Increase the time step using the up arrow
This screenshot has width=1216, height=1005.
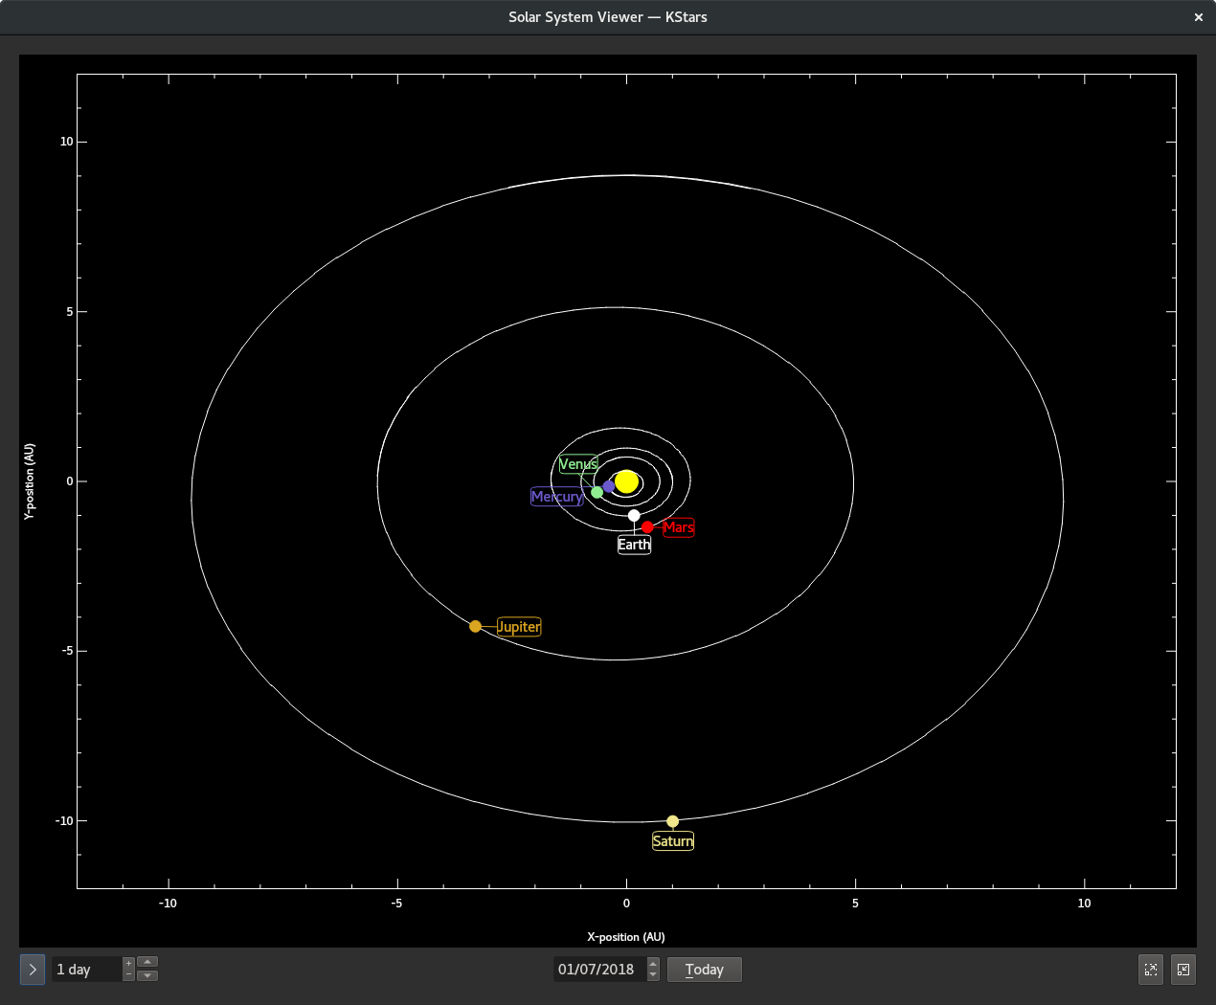(147, 962)
